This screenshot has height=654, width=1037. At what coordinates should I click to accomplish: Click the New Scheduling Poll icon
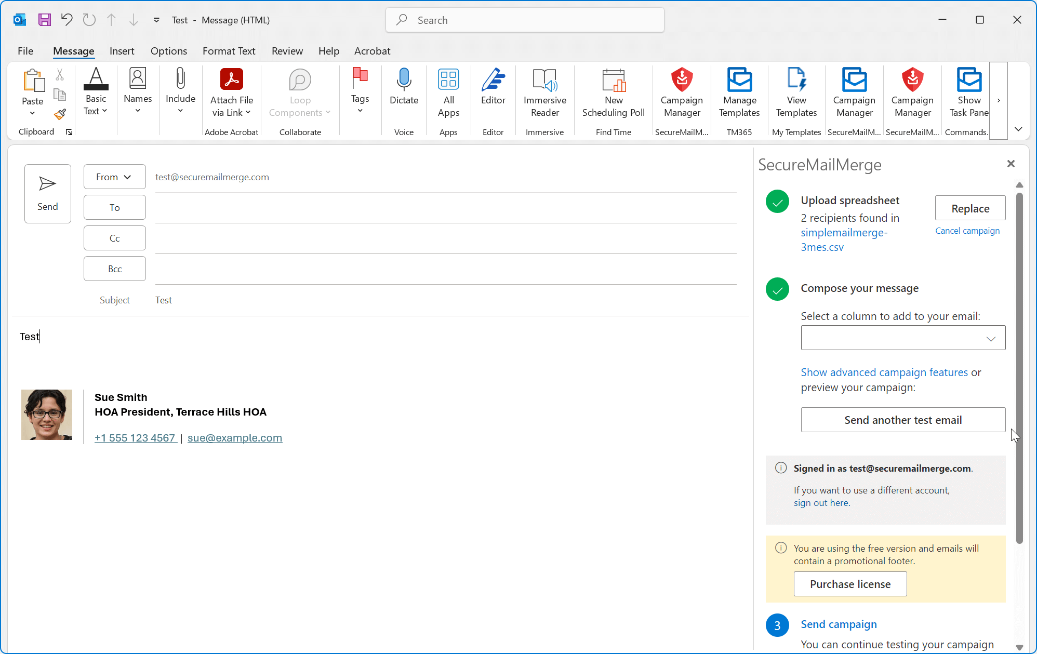(x=613, y=81)
